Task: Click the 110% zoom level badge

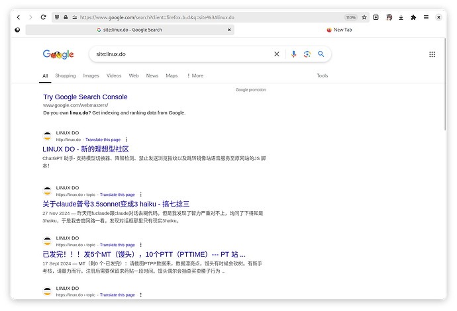Action: tap(350, 17)
